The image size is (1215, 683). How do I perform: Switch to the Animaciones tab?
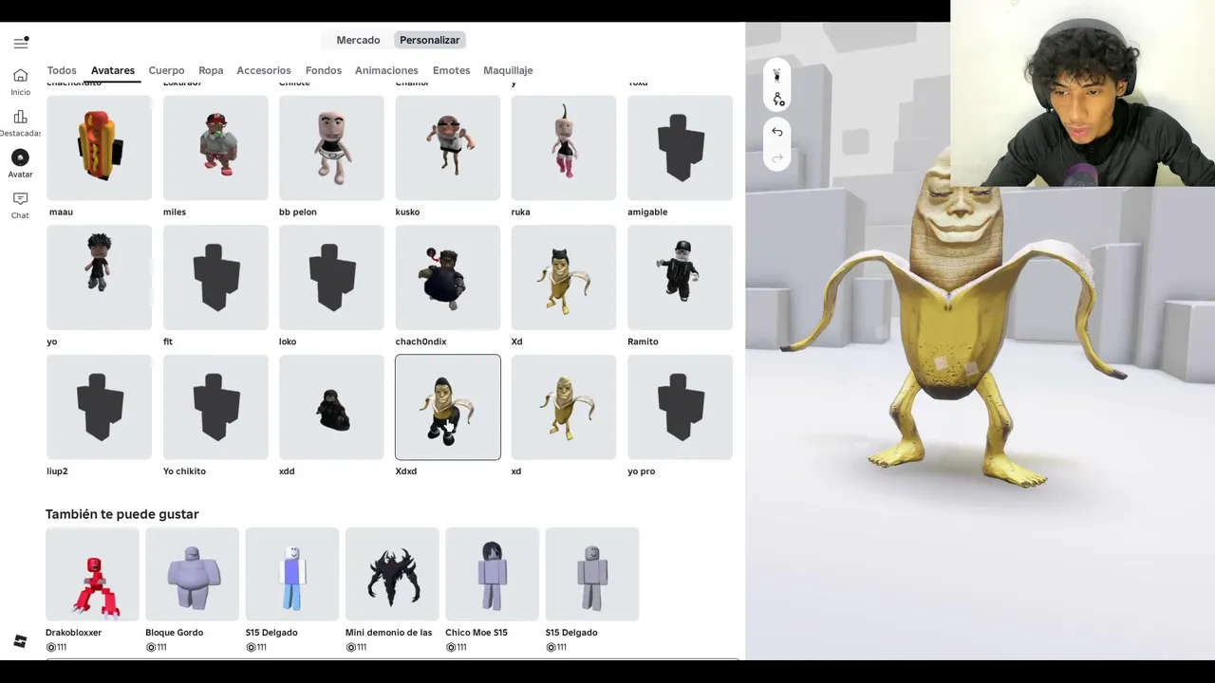point(386,70)
